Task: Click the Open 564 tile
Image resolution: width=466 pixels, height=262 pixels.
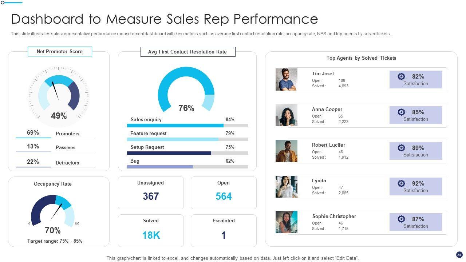Action: click(224, 193)
